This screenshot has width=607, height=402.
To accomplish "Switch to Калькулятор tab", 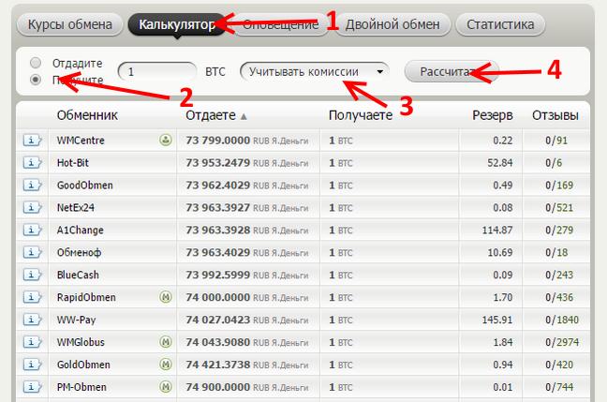I will pos(177,24).
